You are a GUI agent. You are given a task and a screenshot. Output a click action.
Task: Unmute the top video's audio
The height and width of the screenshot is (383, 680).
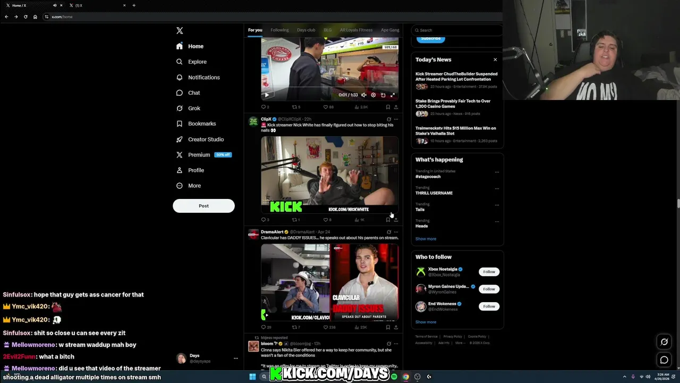364,95
